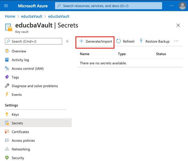Click the Access policies checklist icon
Image resolution: width=188 pixels, height=161 pixels.
tap(7, 140)
